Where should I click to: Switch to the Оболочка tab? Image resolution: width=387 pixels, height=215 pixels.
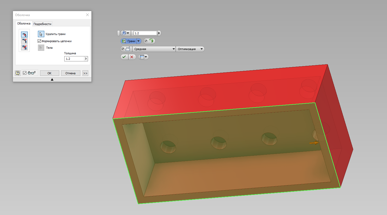tap(24, 24)
